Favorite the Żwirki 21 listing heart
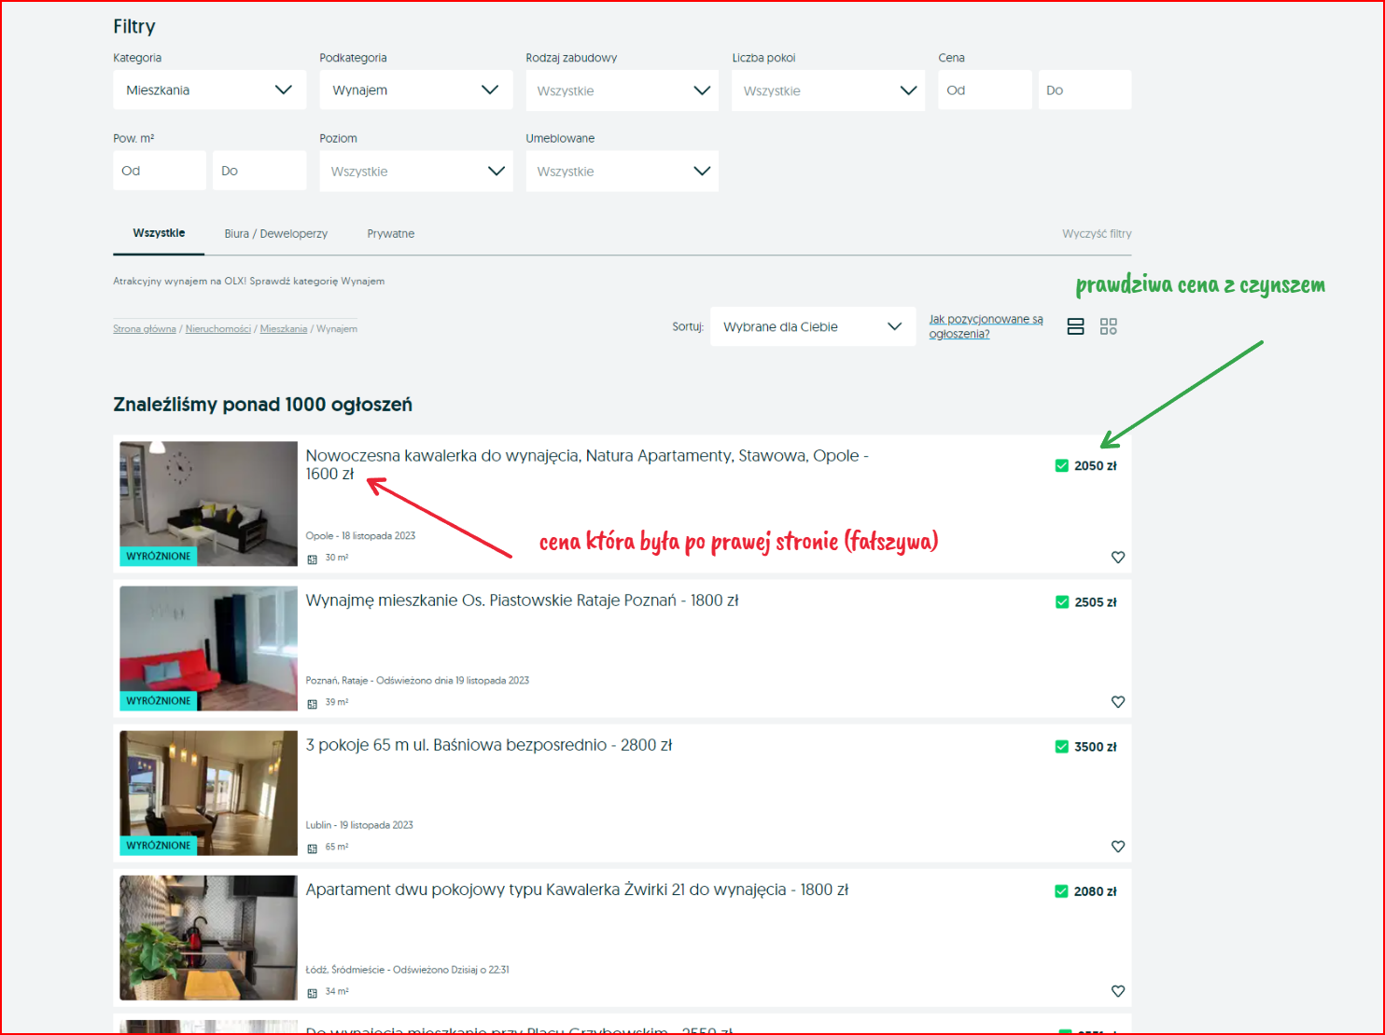 click(1118, 990)
